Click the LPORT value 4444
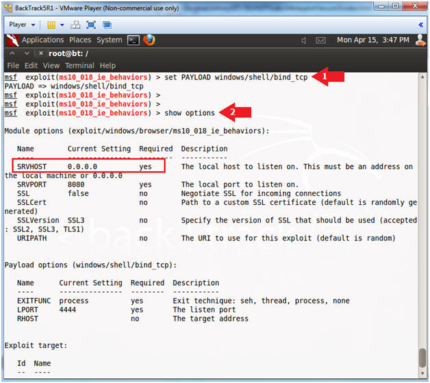The height and width of the screenshot is (383, 430). [x=68, y=310]
